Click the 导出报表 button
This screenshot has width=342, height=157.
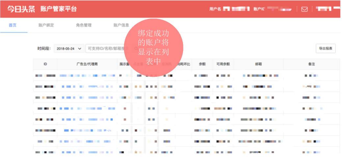(326, 49)
